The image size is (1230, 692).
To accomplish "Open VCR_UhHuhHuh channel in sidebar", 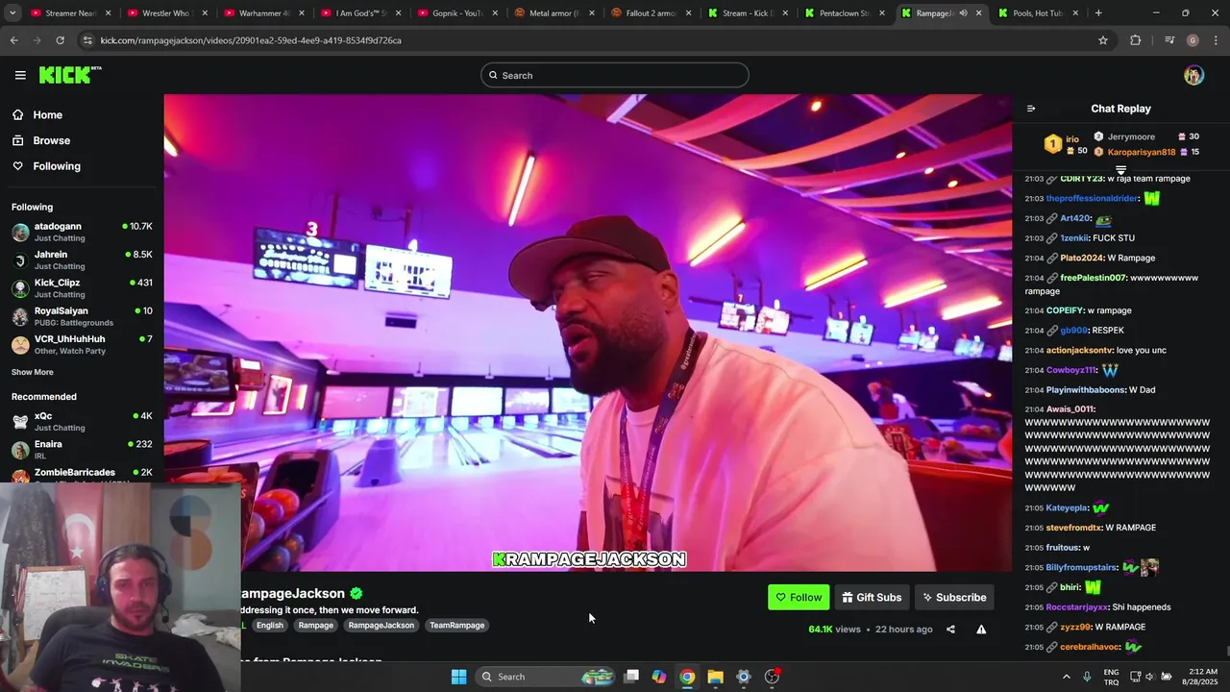I will pos(82,344).
